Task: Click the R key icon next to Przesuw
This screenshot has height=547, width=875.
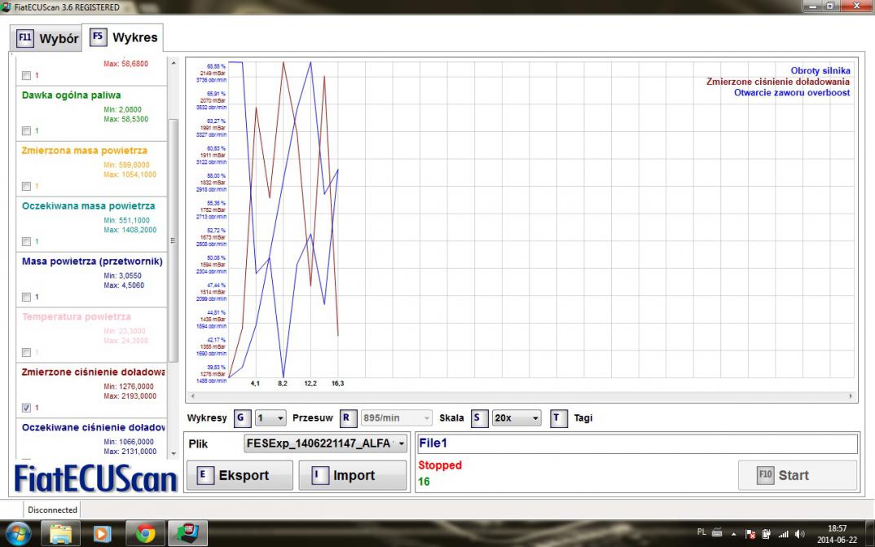Action: [x=348, y=417]
